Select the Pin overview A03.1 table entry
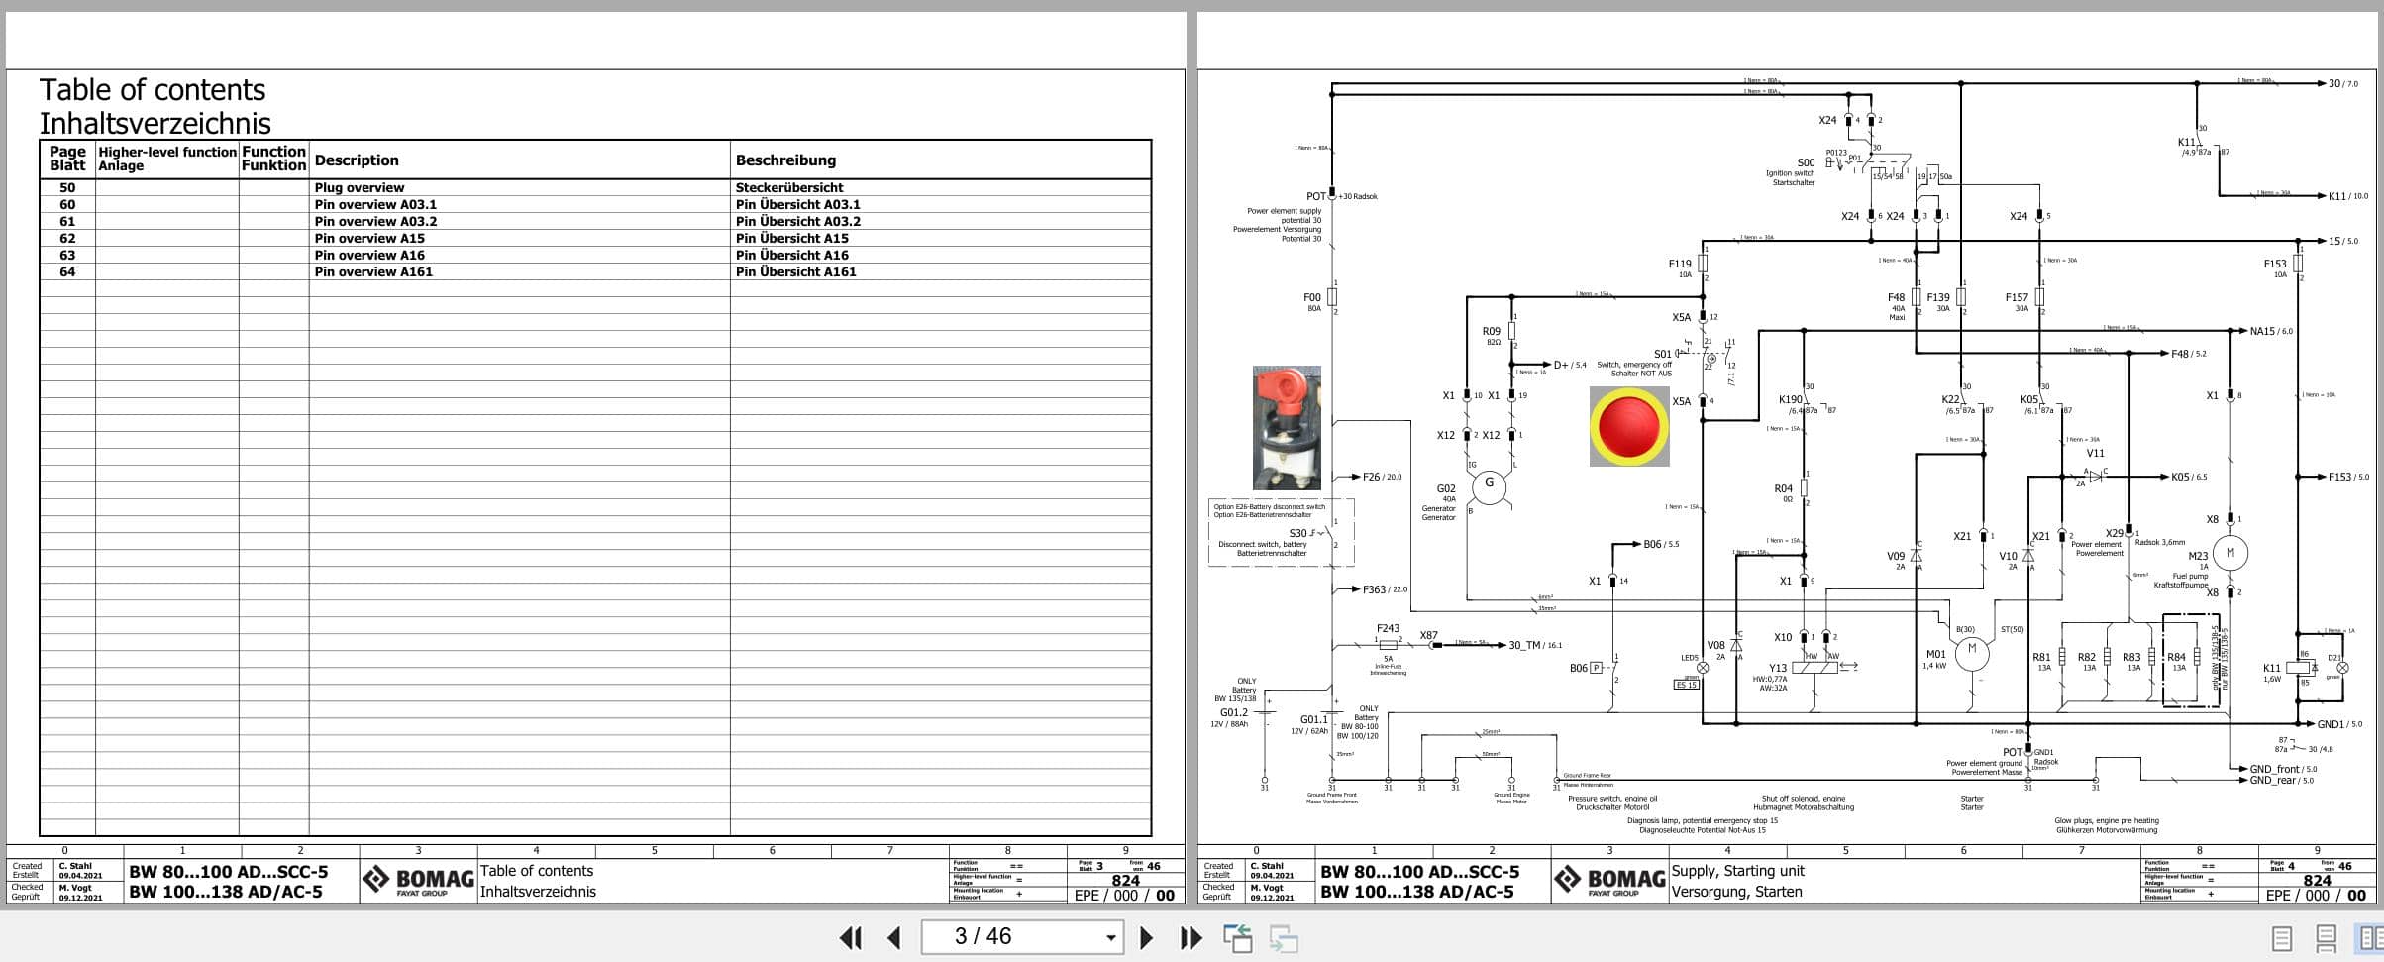This screenshot has height=962, width=2384. (375, 204)
